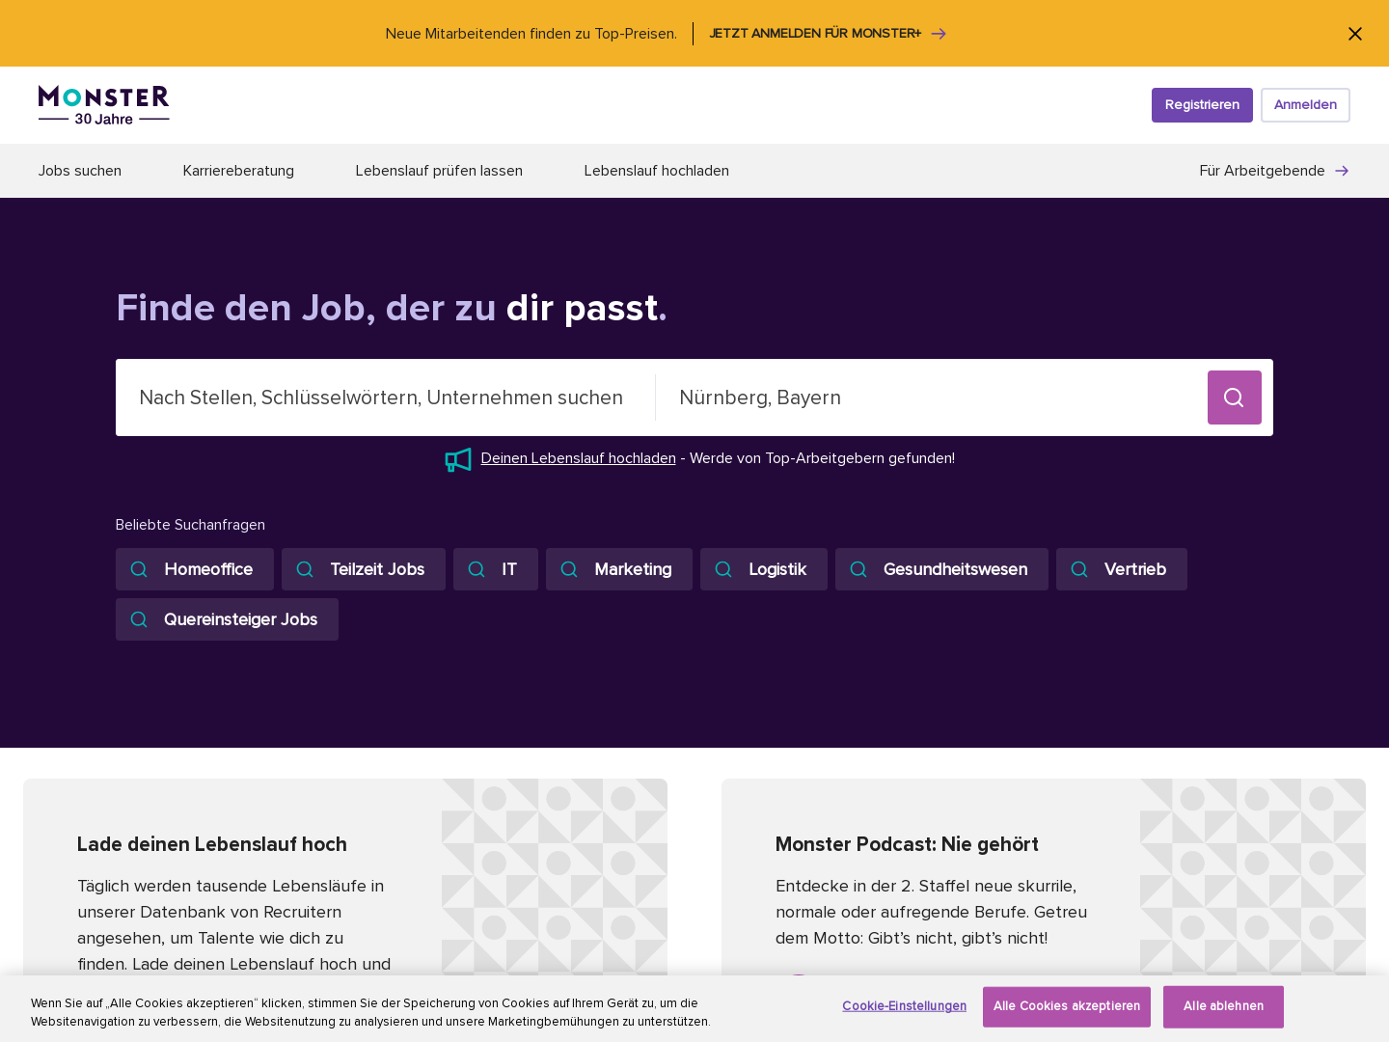The height and width of the screenshot is (1042, 1389).
Task: Click Deinen Lebenslauf hochladen link
Action: pyautogui.click(x=579, y=458)
